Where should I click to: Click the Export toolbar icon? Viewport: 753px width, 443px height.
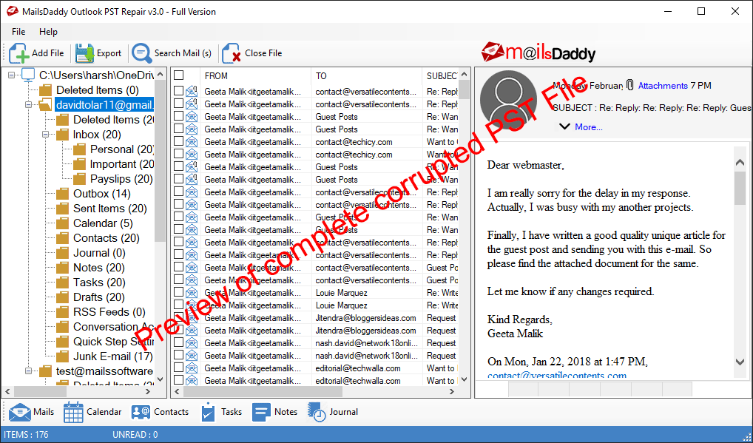pos(98,53)
